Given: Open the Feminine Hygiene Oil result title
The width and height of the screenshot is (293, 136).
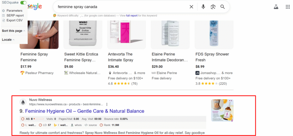Looking at the screenshot, I should [x=85, y=111].
